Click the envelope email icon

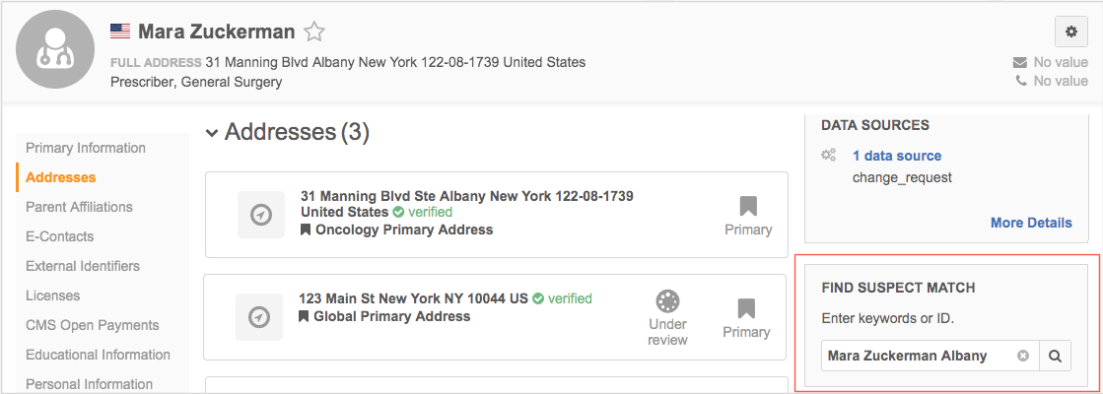[1020, 62]
